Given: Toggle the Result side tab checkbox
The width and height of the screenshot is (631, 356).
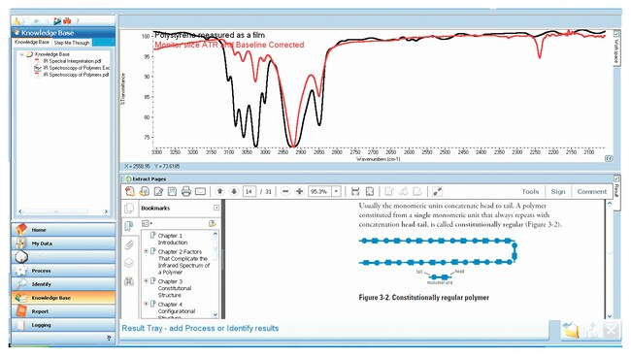Looking at the screenshot, I should click(x=616, y=178).
